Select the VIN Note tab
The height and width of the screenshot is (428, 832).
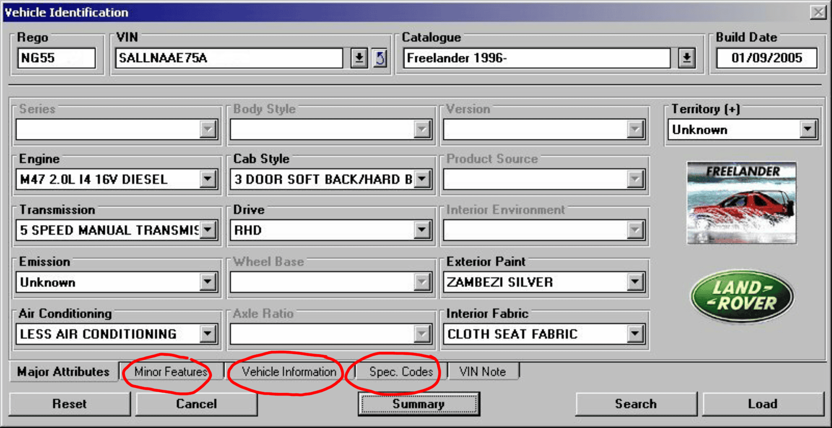(483, 372)
